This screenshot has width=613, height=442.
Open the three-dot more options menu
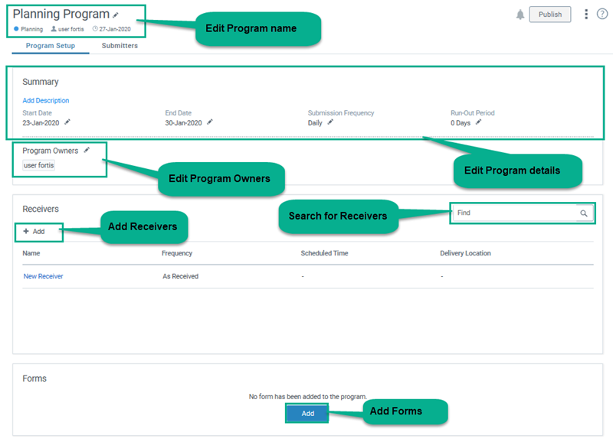pyautogui.click(x=586, y=15)
